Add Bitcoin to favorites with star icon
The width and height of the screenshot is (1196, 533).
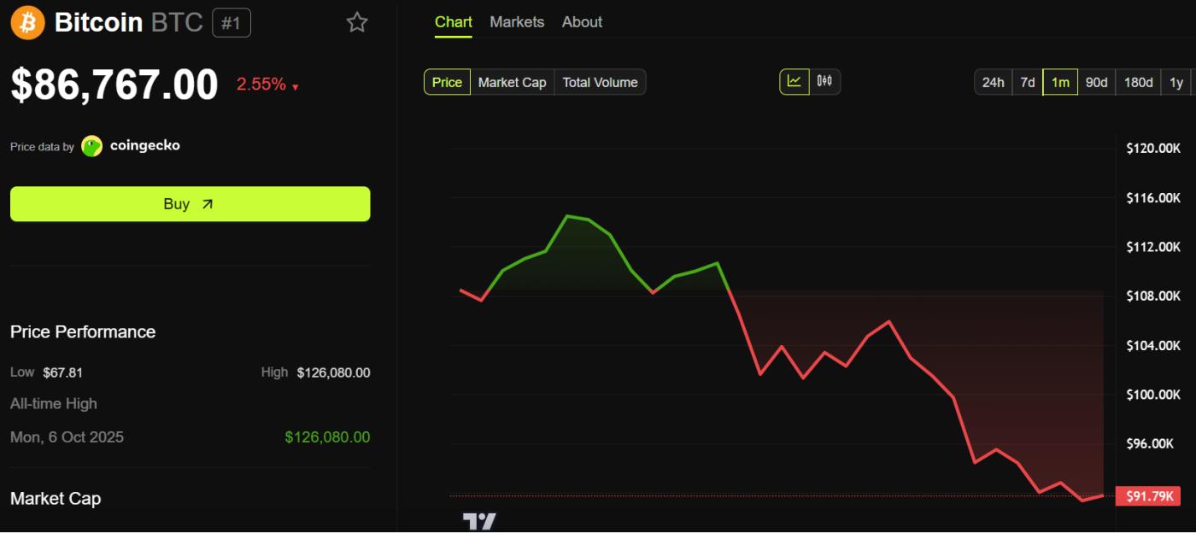pos(357,23)
